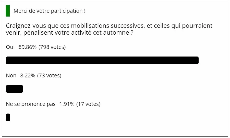Click the 'Merci de votre participation !' text
This screenshot has width=230, height=138.
[x=50, y=11]
